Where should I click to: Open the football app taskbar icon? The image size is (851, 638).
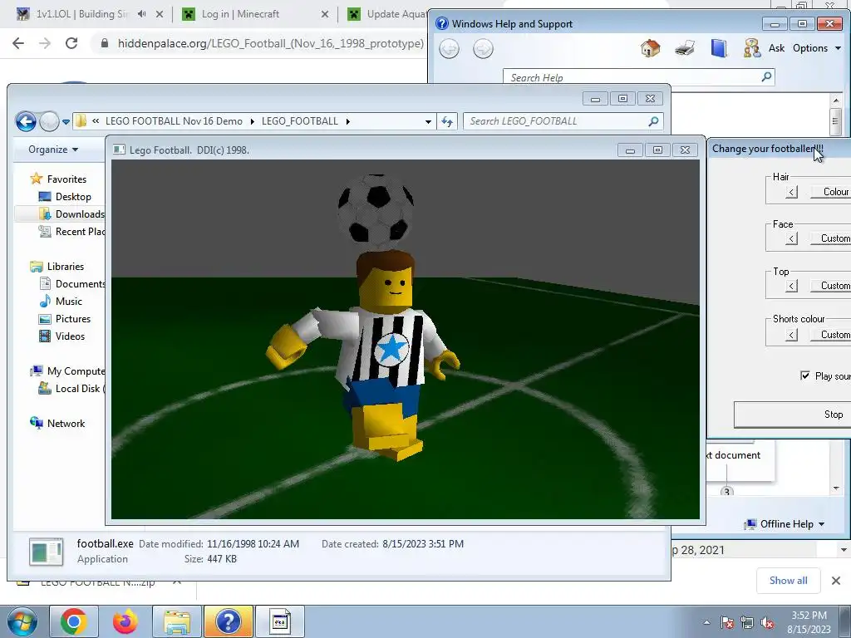point(280,621)
